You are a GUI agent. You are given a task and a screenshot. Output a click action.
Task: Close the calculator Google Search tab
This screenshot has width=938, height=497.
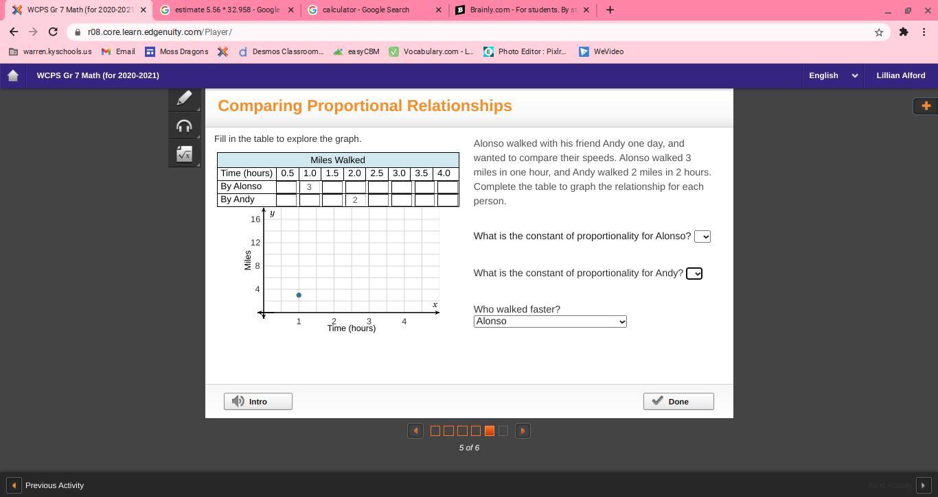click(439, 10)
